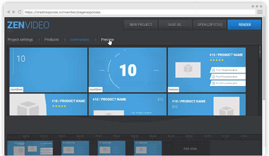Select the timeline slide showing feature bullets

[39, 148]
